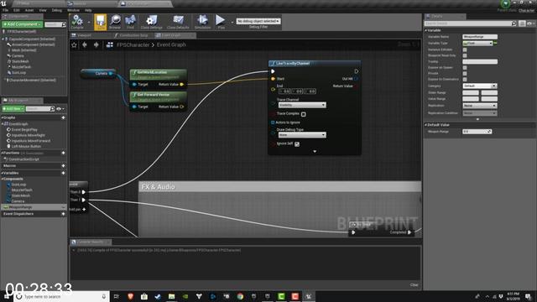Open Class Defaults from toolbar
This screenshot has width=537, height=302.
(178, 22)
